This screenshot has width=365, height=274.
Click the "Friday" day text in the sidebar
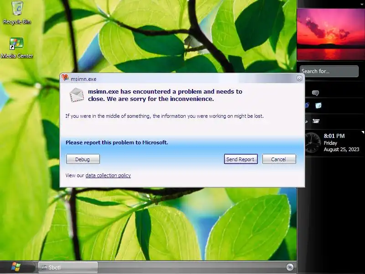(x=330, y=143)
